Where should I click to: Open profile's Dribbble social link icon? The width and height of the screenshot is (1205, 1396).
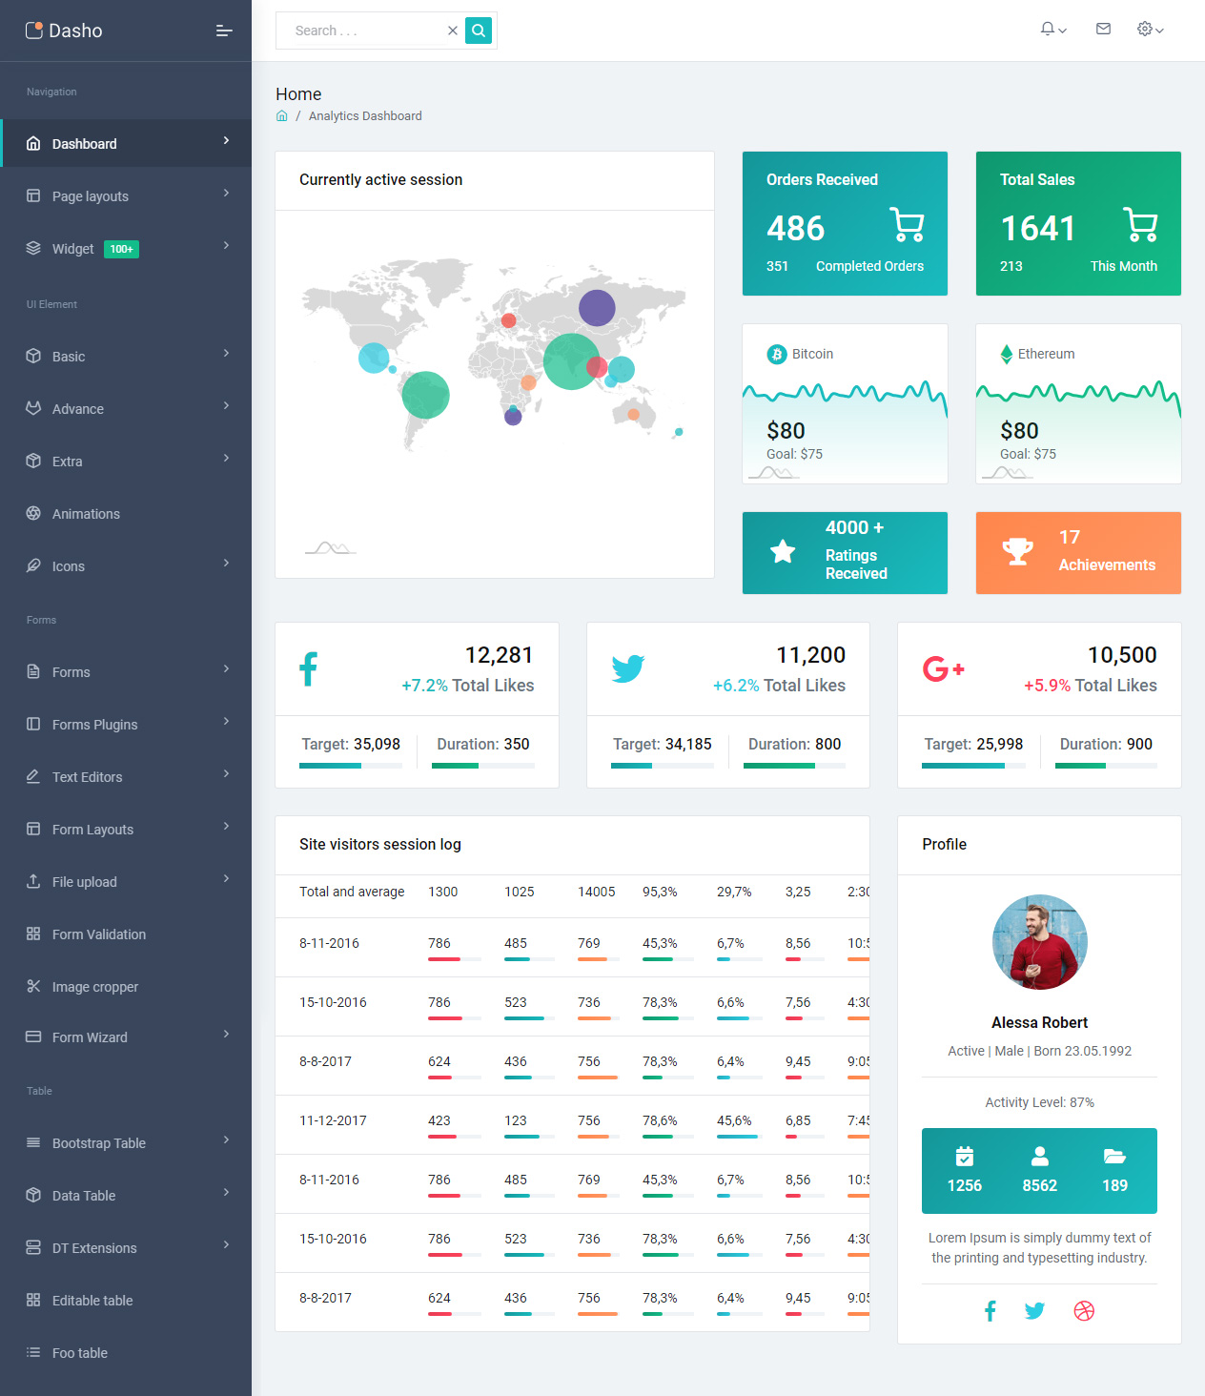pos(1084,1311)
